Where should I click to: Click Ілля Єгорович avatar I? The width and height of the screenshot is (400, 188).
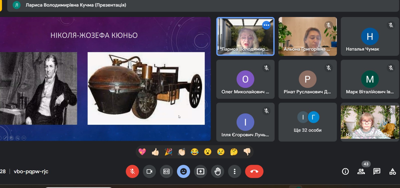pos(245,122)
